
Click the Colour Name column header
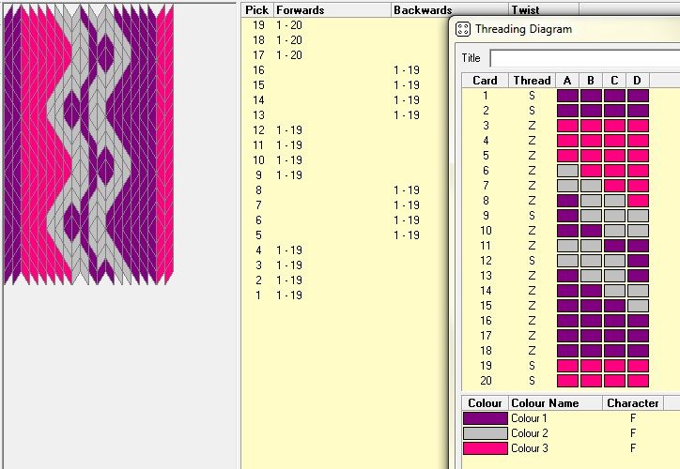click(x=555, y=403)
